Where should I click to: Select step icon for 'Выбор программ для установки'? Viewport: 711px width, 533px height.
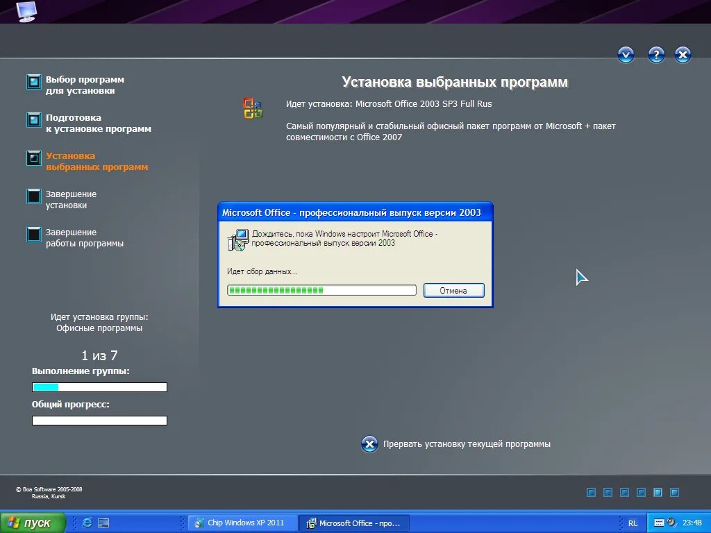point(33,82)
